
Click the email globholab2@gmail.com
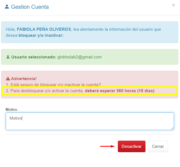point(79,57)
